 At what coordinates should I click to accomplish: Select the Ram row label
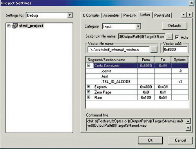[x=98, y=97]
